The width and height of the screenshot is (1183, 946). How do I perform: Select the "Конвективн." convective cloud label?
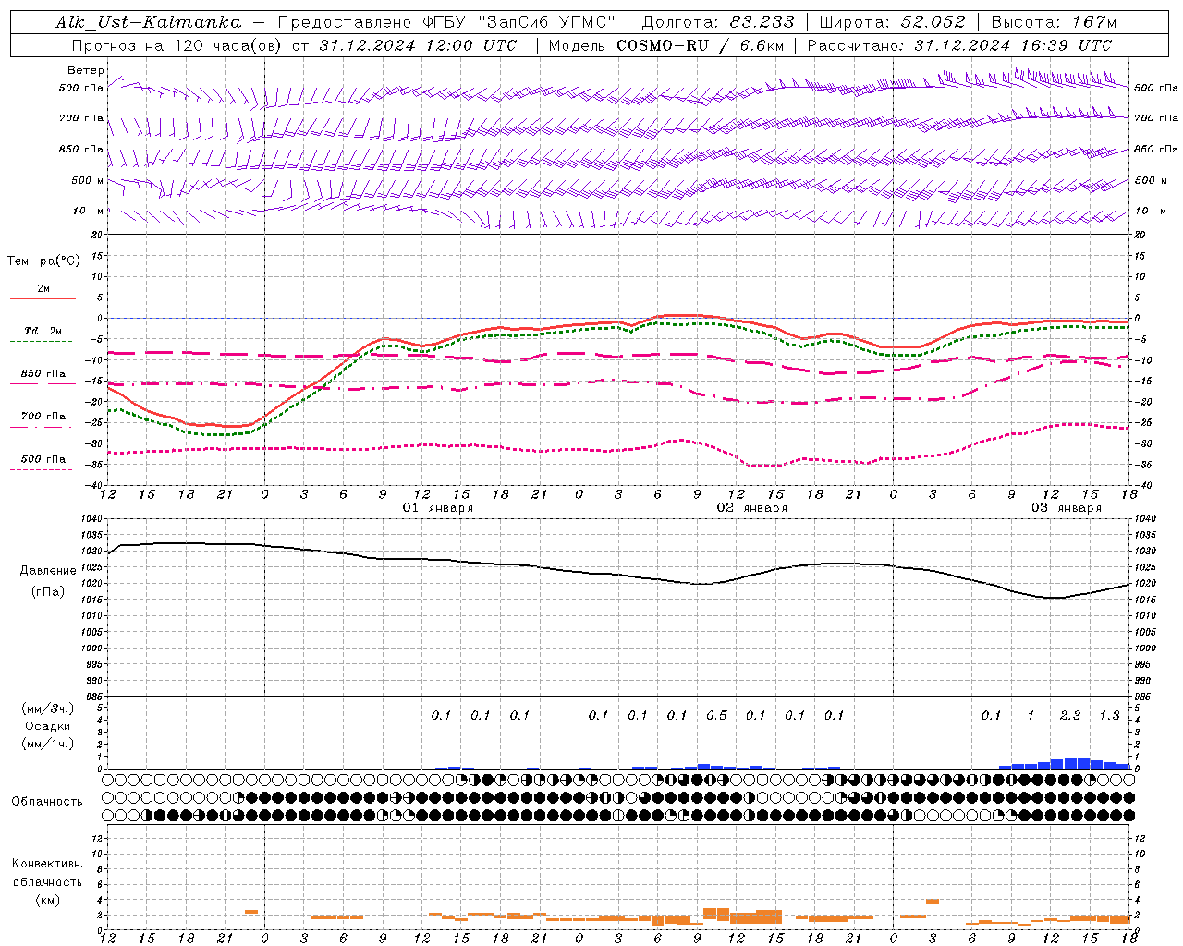(48, 864)
